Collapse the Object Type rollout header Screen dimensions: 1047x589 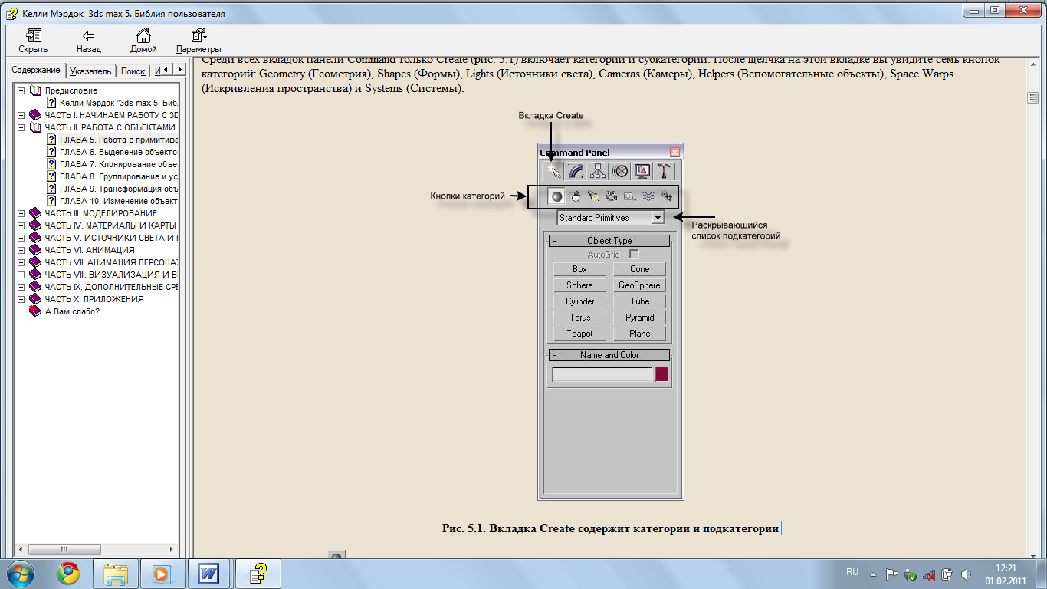(609, 241)
